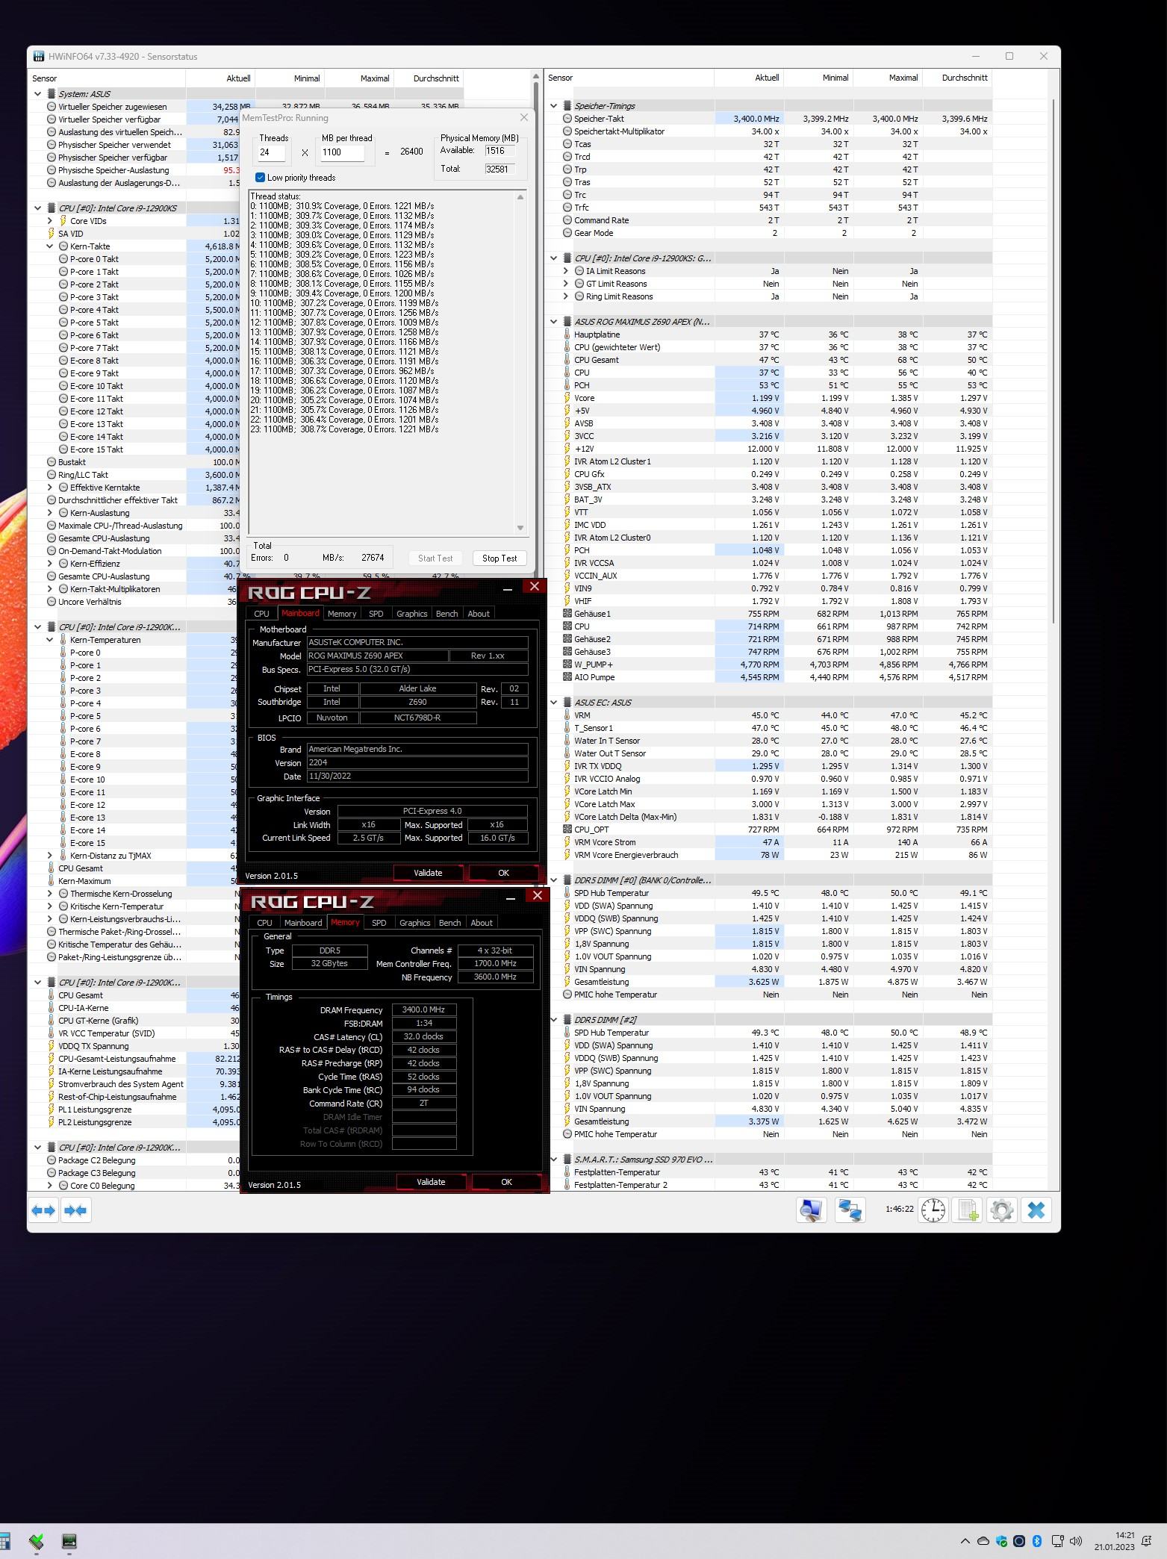Click right sensor panel scrollbar
This screenshot has width=1167, height=1559.
pos(1054,362)
